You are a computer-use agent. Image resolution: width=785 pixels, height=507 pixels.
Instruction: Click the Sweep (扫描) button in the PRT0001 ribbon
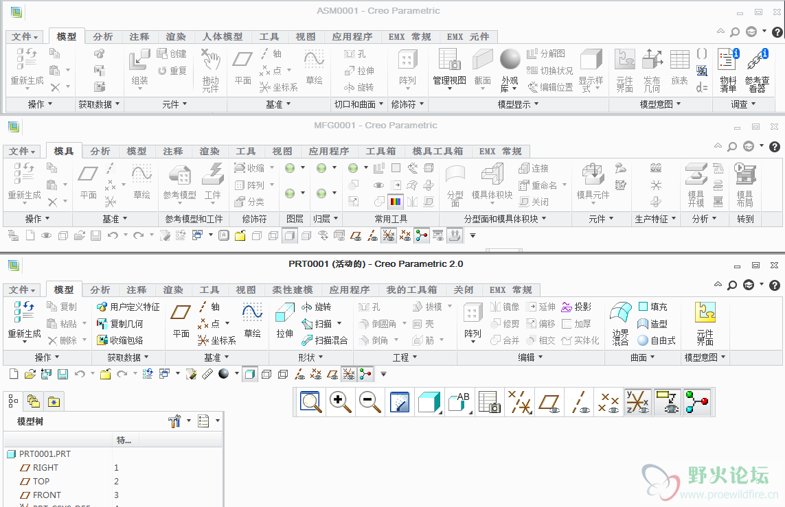(317, 324)
